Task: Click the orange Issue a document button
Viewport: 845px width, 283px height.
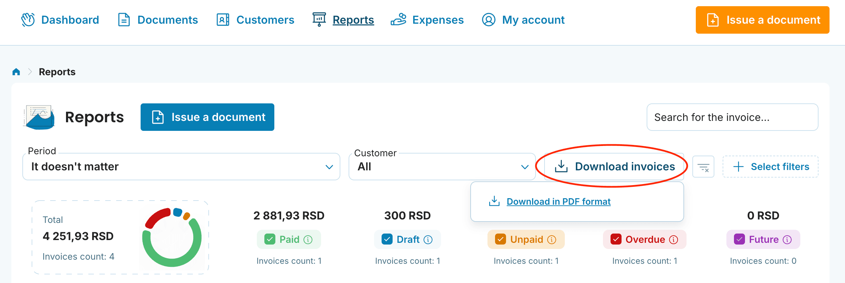Action: tap(762, 20)
